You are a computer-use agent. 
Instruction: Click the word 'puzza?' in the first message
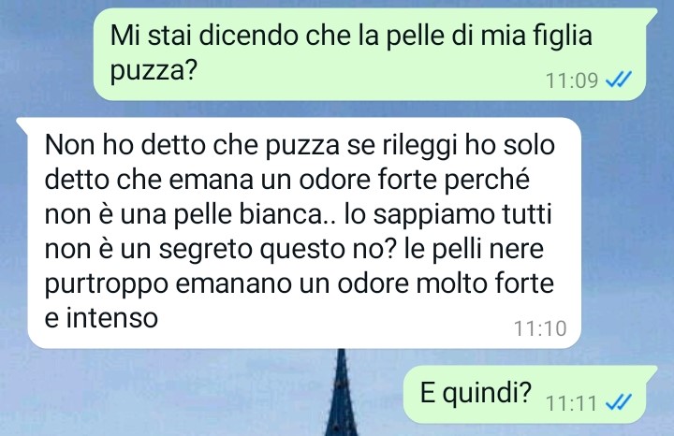tap(154, 69)
